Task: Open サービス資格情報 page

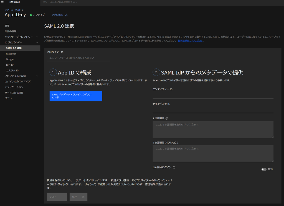Action: tap(14, 93)
